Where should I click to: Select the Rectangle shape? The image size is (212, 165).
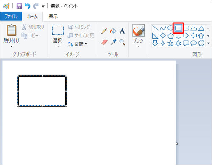click(x=178, y=28)
